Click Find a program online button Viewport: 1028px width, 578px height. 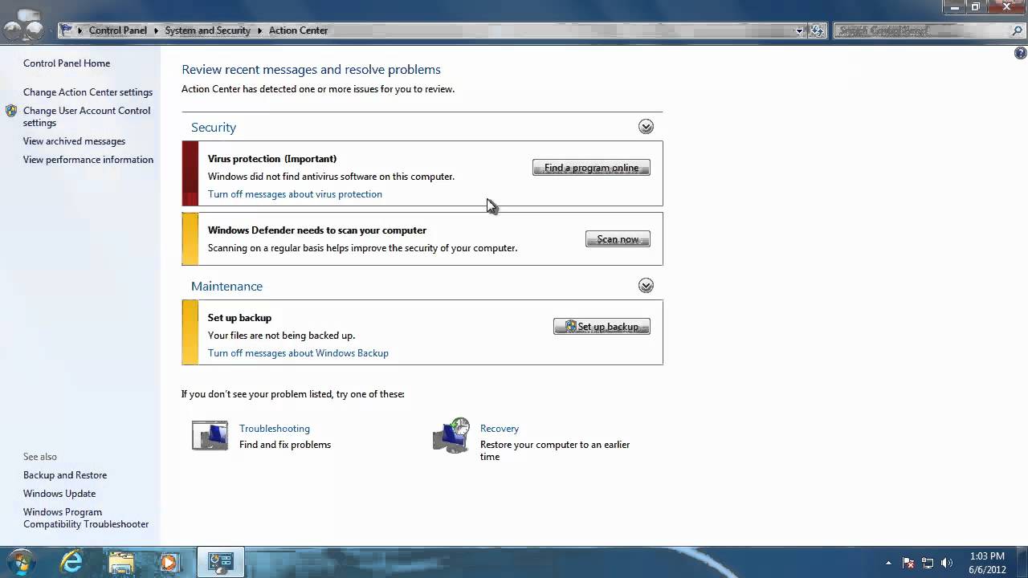pyautogui.click(x=591, y=168)
